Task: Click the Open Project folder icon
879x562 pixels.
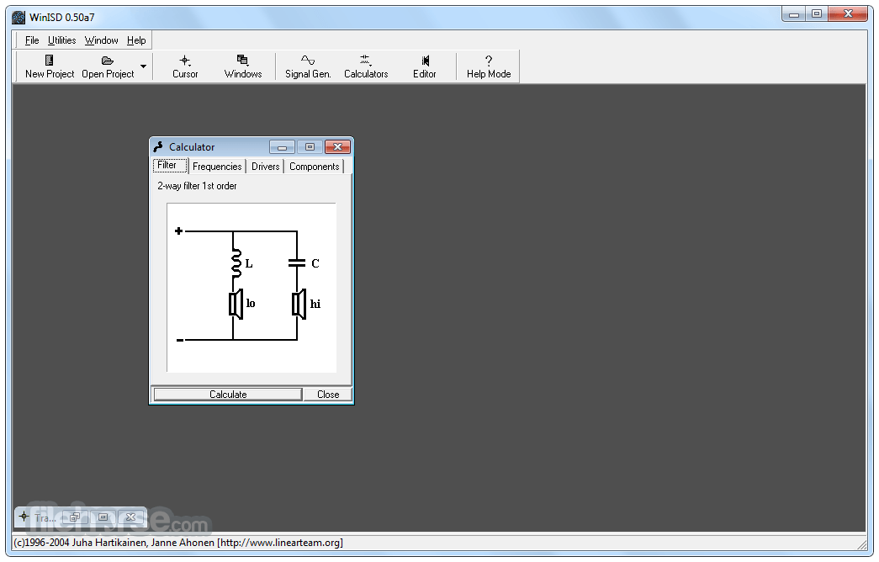Action: 108,61
